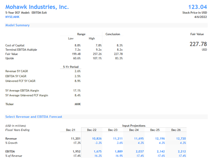Image resolution: width=217 pixels, height=163 pixels.
Task: Click the Mohawk Industries, Inc. title
Action: (37, 7)
